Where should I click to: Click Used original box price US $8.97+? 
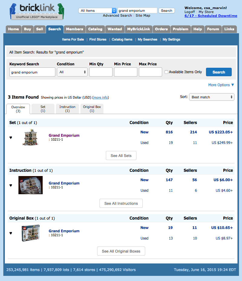click(x=224, y=238)
